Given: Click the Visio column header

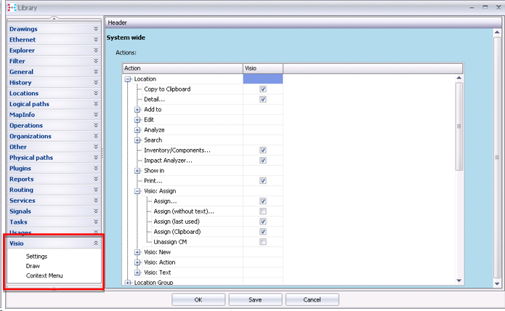Looking at the screenshot, I should click(263, 68).
